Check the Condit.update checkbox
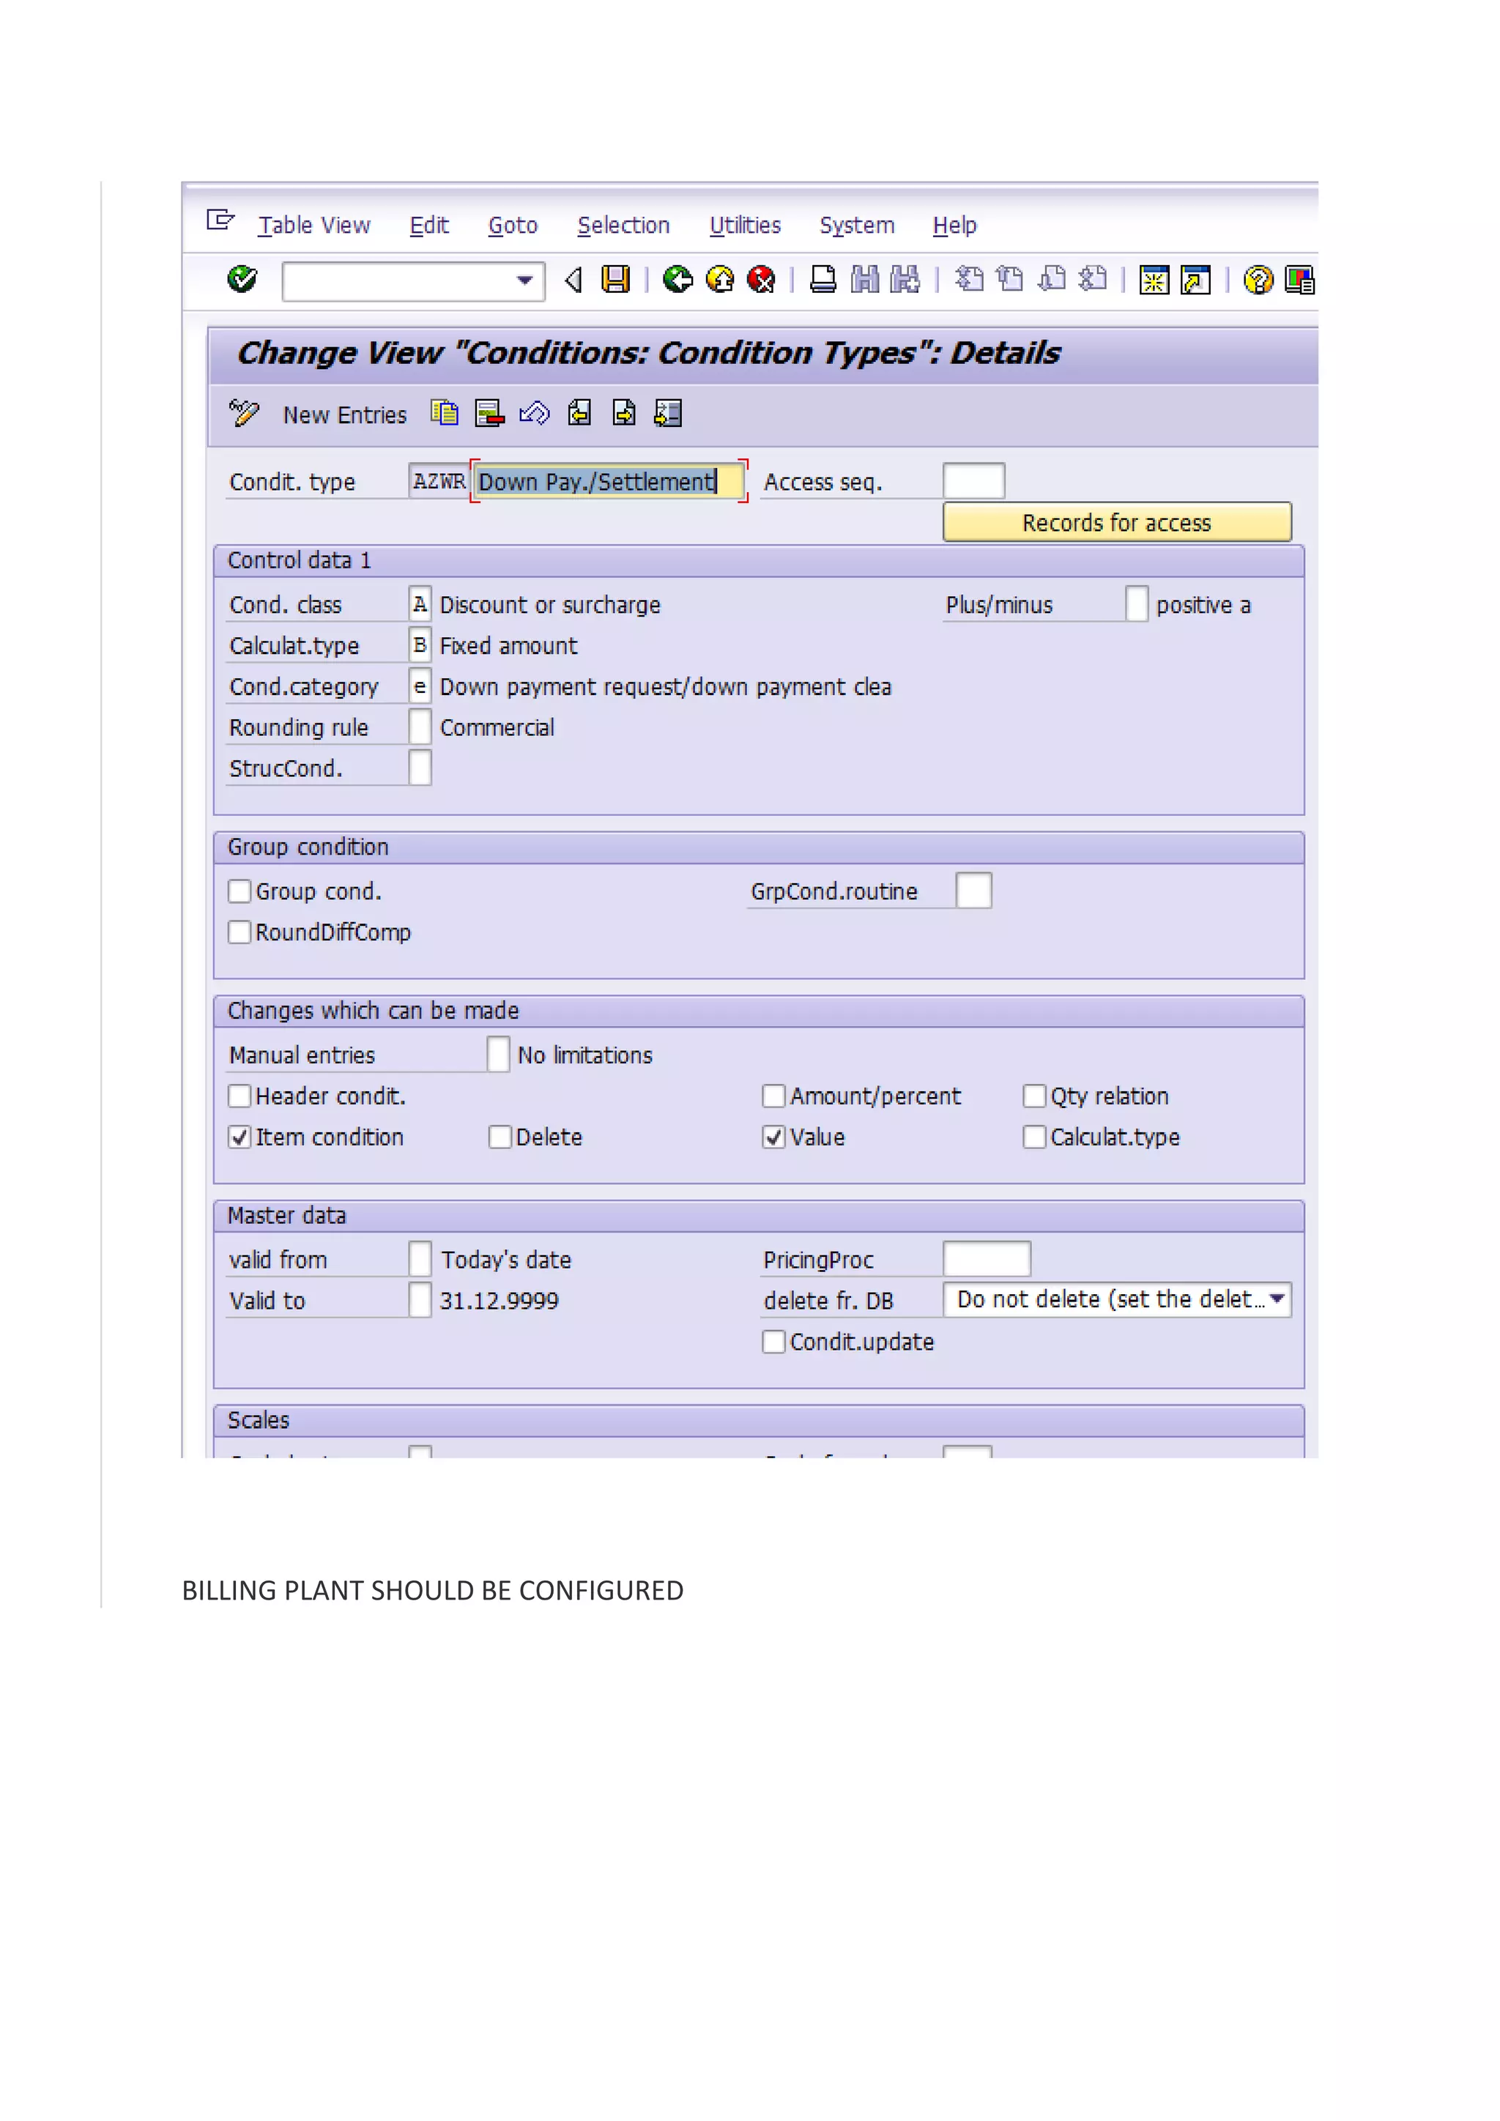1500x2121 pixels. (x=773, y=1341)
